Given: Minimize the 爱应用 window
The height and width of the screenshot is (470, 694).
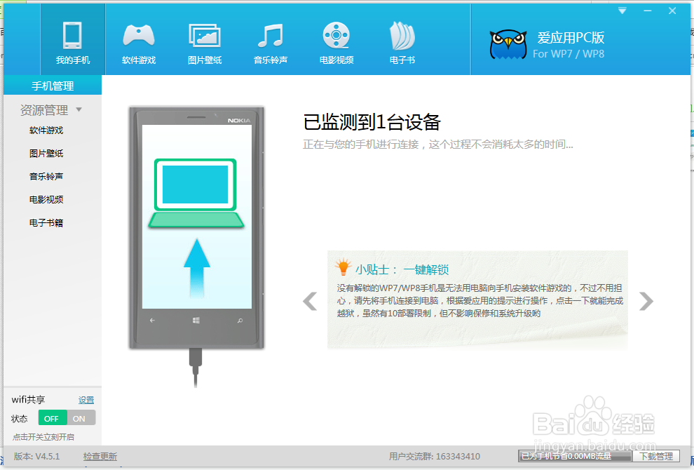Looking at the screenshot, I should click(x=648, y=11).
